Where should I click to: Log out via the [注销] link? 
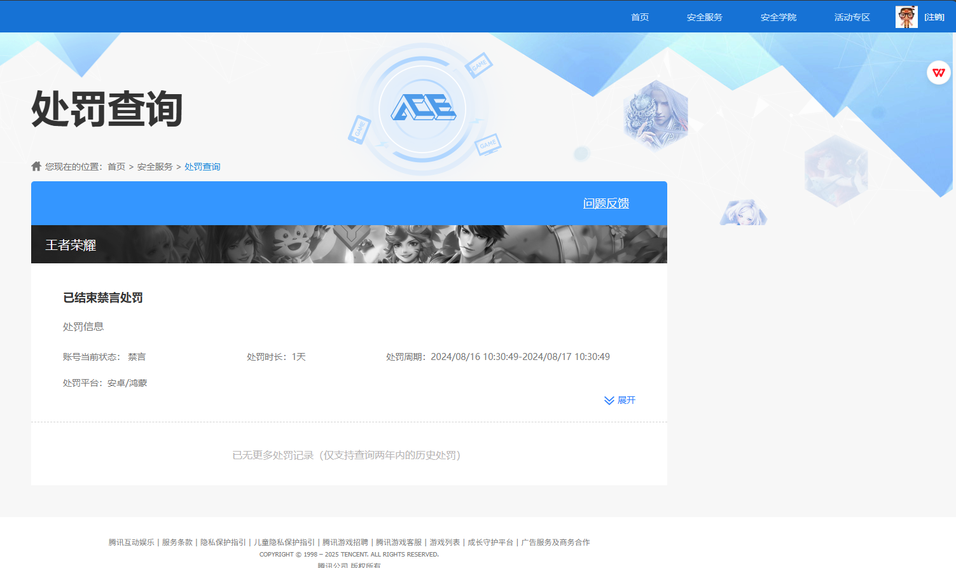tap(934, 17)
